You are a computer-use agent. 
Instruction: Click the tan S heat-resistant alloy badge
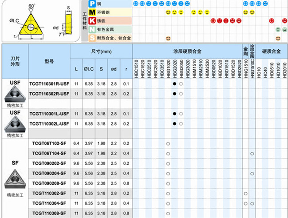(91, 38)
